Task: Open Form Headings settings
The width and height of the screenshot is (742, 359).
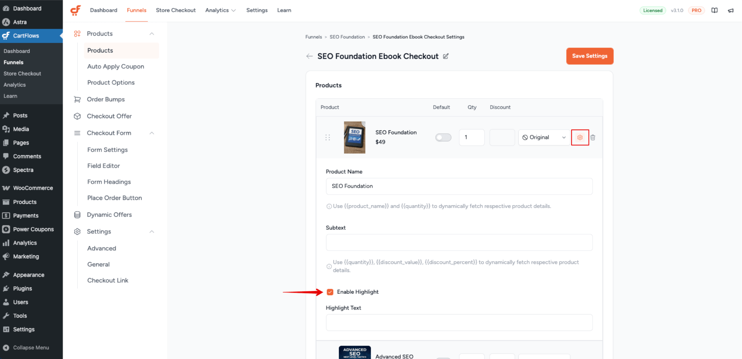Action: (x=109, y=182)
